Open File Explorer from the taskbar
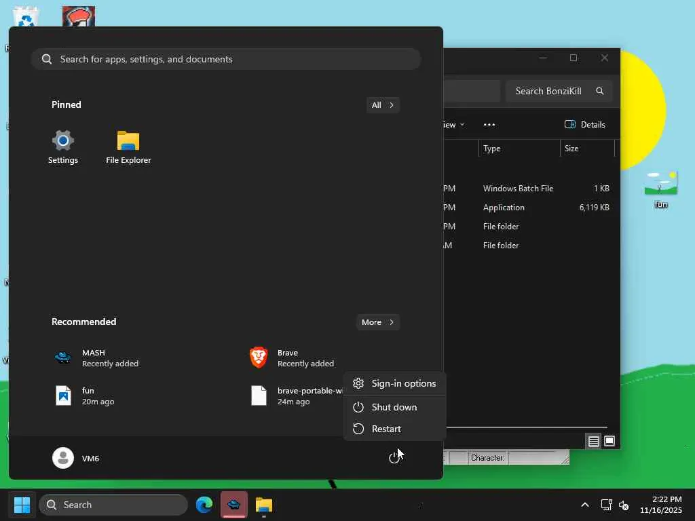The image size is (695, 521). pos(264,505)
